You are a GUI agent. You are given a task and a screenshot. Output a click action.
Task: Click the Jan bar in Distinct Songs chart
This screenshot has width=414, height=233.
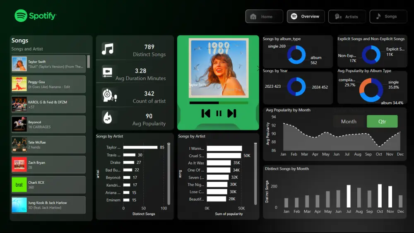(x=286, y=203)
